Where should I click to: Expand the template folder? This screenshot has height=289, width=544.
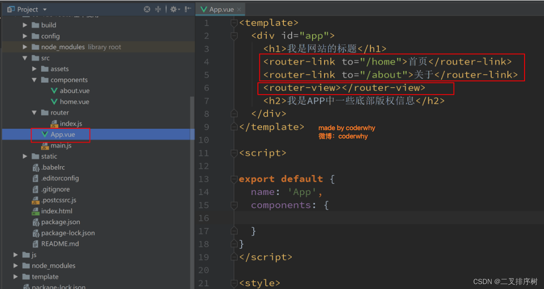15,277
